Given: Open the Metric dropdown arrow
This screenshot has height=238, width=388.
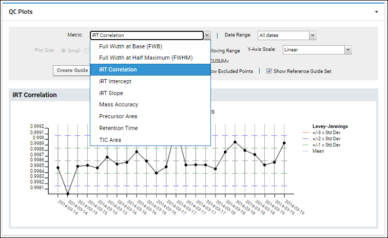Looking at the screenshot, I should [207, 35].
